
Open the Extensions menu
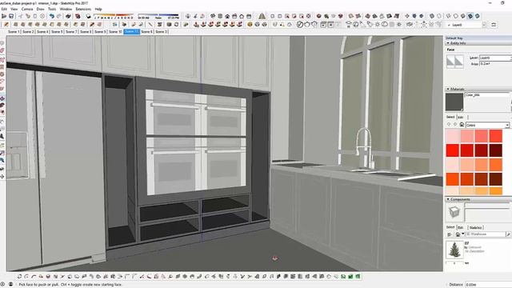[x=83, y=9]
